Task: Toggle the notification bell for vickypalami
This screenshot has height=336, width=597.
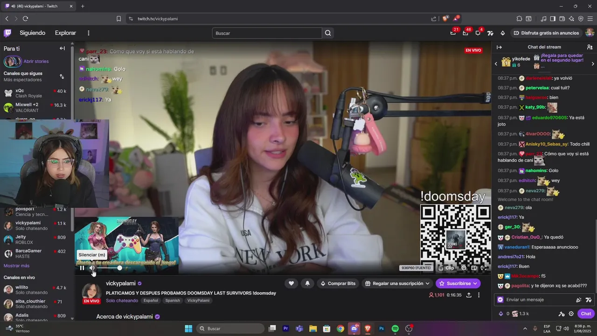Action: pyautogui.click(x=307, y=283)
